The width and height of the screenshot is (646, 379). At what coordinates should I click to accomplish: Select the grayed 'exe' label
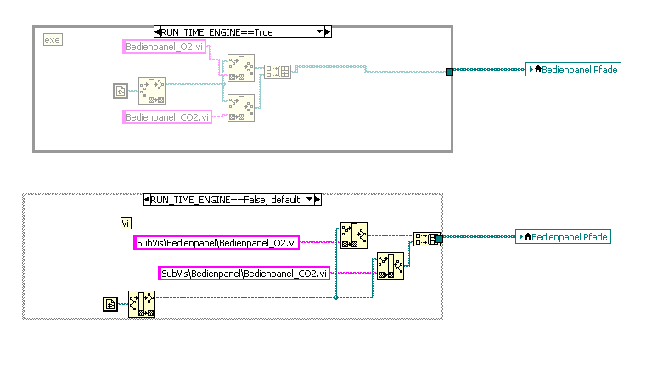click(53, 40)
